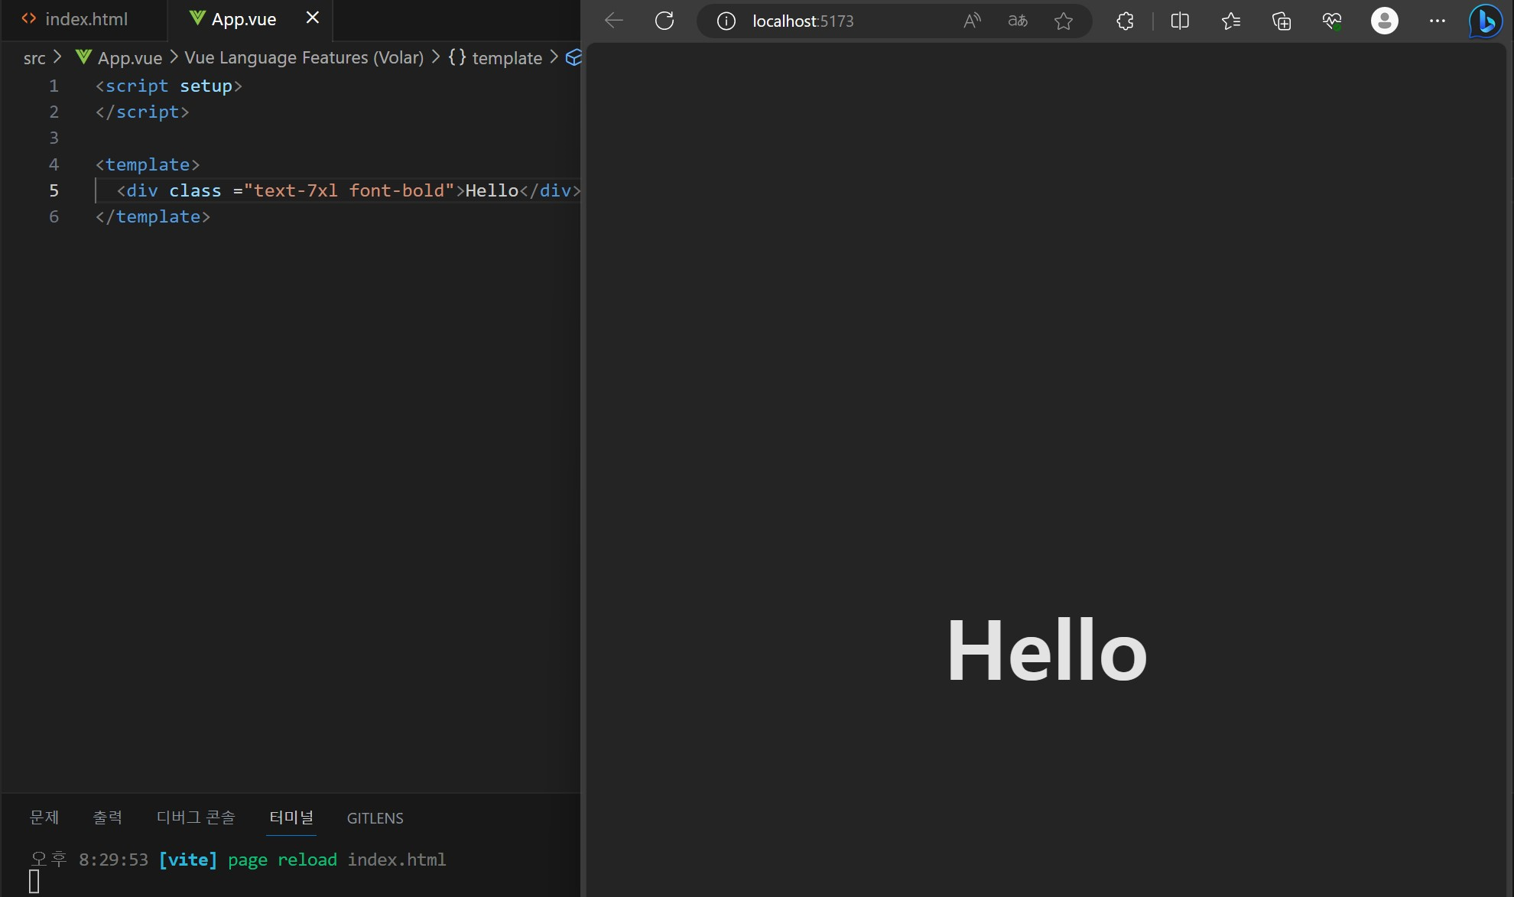
Task: Open the Read aloud icon
Action: point(972,21)
